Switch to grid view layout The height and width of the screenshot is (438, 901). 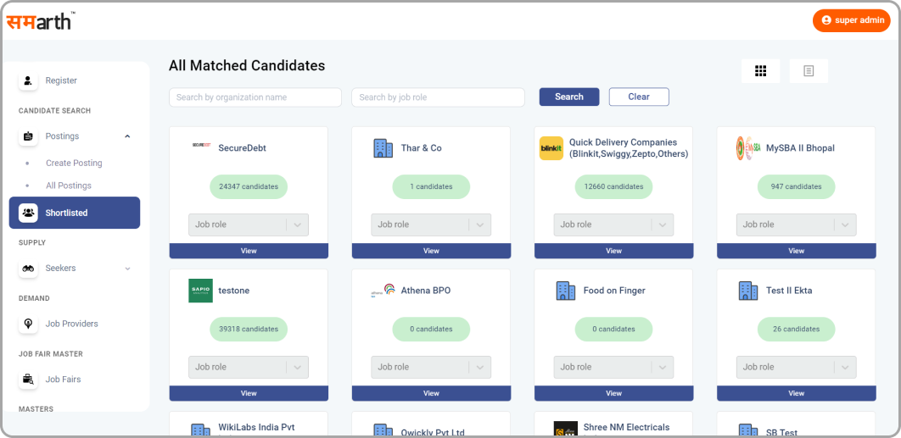760,71
